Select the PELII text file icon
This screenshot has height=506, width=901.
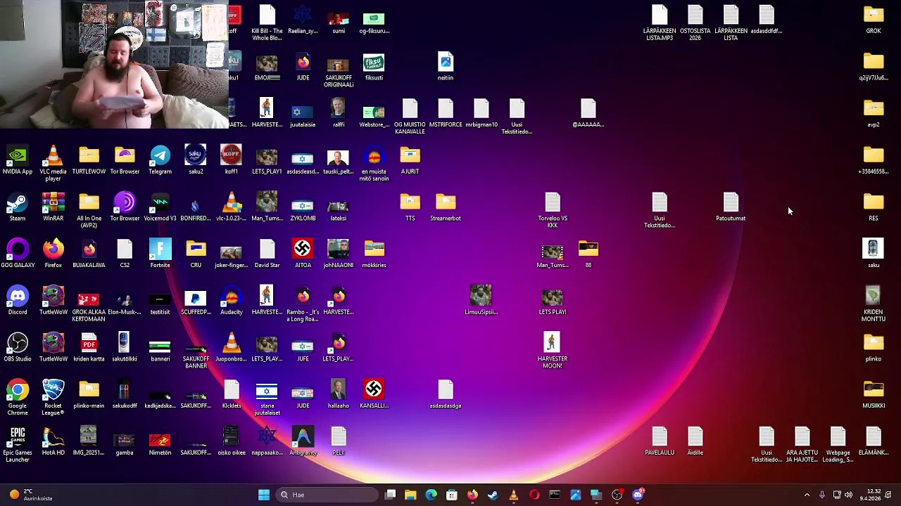(338, 441)
